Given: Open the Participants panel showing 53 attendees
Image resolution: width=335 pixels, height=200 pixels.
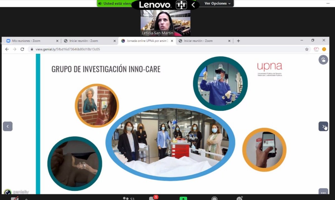Looking at the screenshot, I should click(x=128, y=198).
